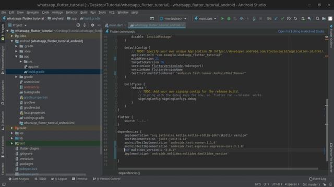
Task: Start debugging with the green bug icon
Action: (229, 19)
